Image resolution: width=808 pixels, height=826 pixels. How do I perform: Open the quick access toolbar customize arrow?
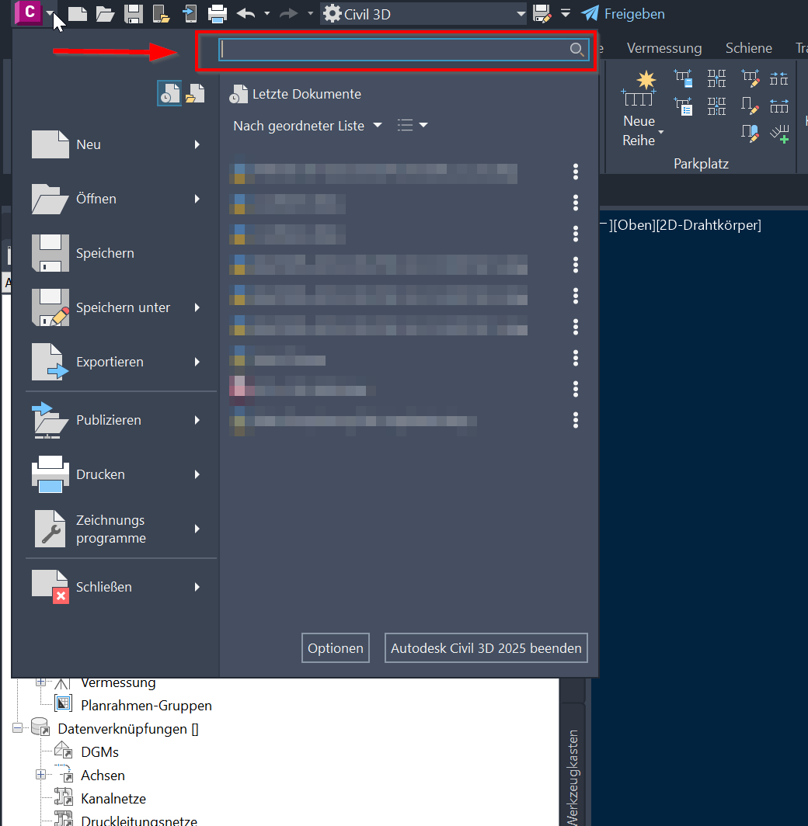tap(566, 14)
